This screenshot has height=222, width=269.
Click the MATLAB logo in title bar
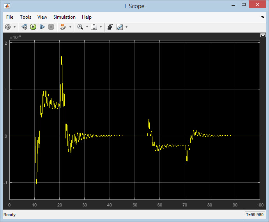point(7,6)
